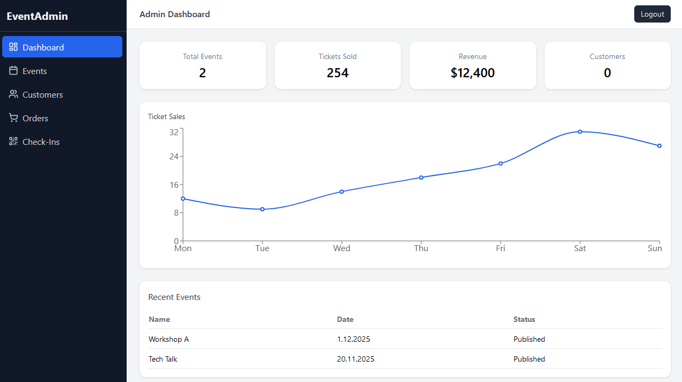
Task: Click the Status column header
Action: [x=524, y=319]
